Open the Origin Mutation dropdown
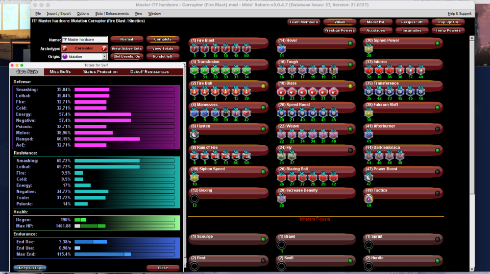This screenshot has height=274, width=490. [104, 56]
